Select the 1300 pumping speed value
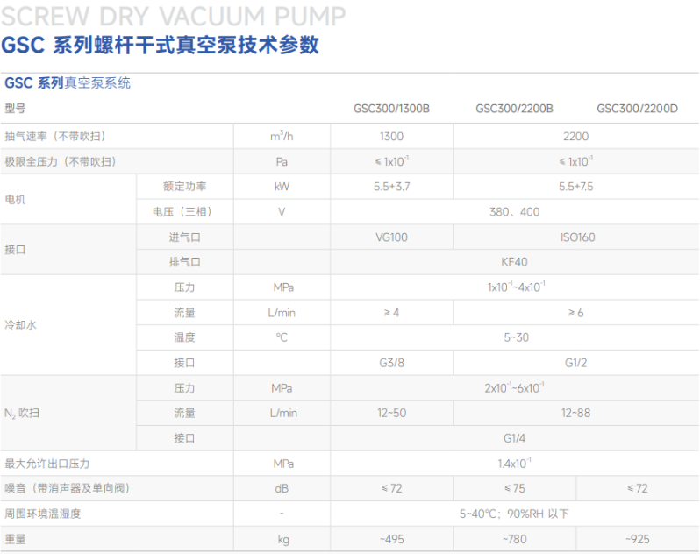This screenshot has width=700, height=560. [391, 136]
